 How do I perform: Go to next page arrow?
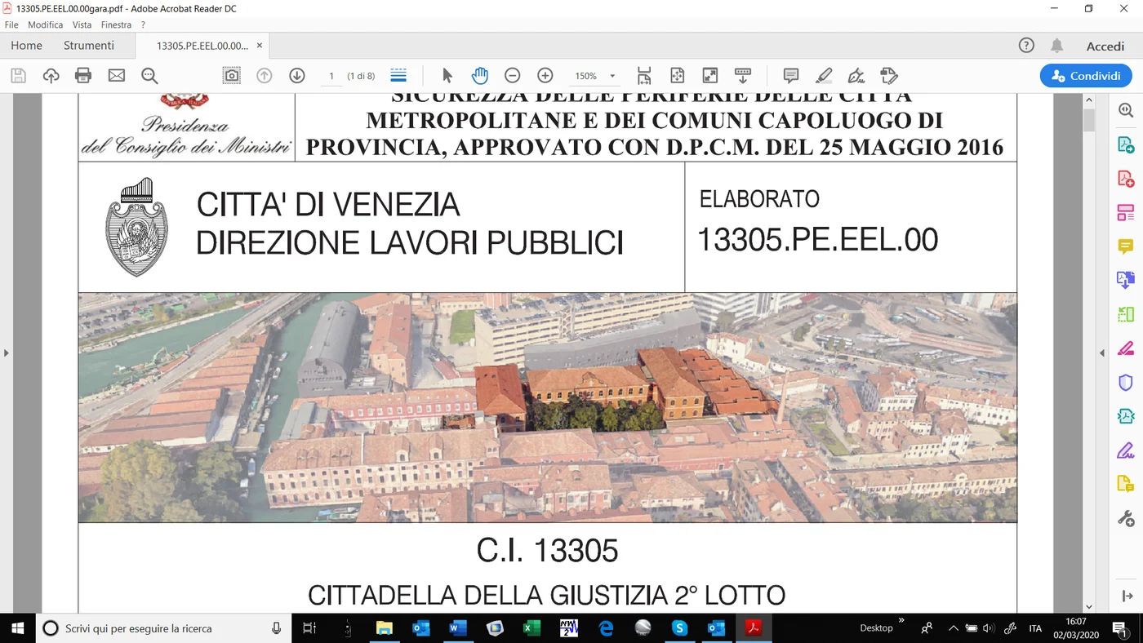(297, 76)
